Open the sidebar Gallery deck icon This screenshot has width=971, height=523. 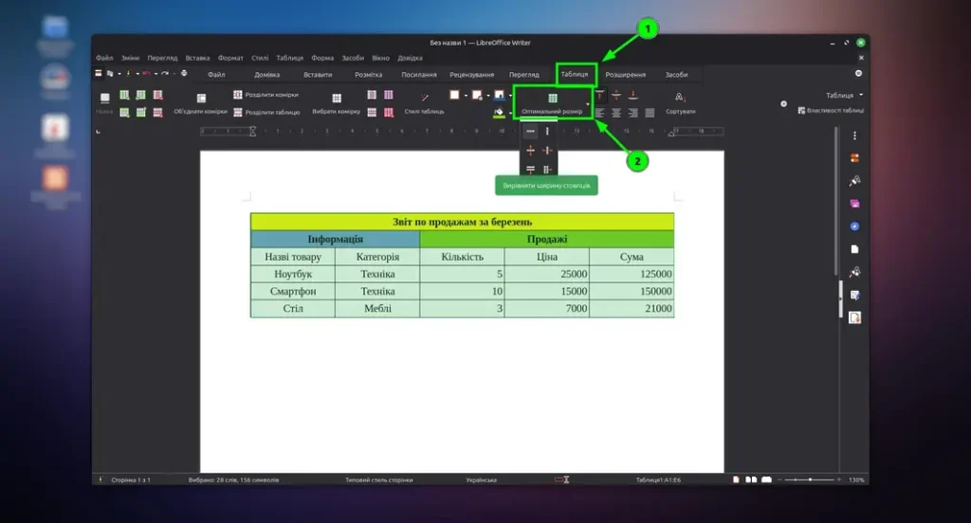pos(854,204)
